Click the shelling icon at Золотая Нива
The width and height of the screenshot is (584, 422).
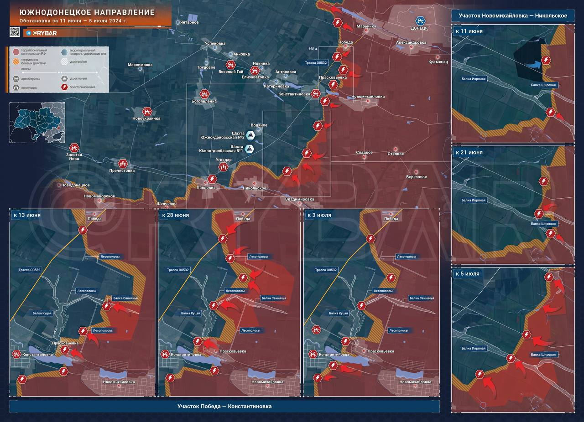[x=74, y=148]
